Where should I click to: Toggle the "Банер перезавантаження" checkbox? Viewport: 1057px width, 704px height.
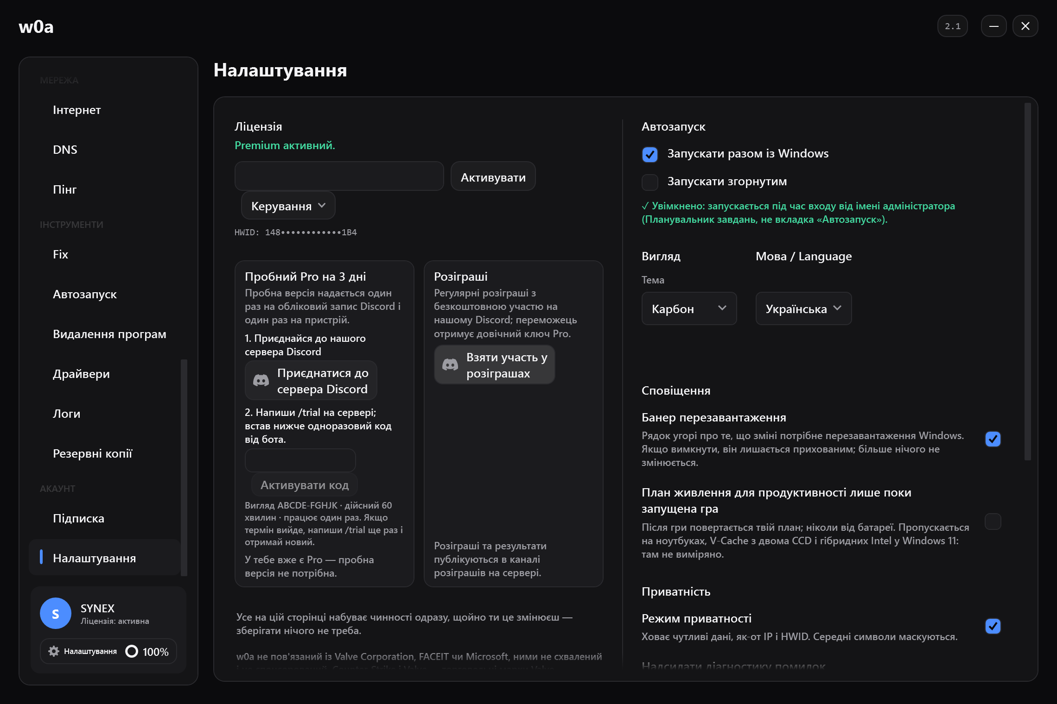click(x=993, y=439)
